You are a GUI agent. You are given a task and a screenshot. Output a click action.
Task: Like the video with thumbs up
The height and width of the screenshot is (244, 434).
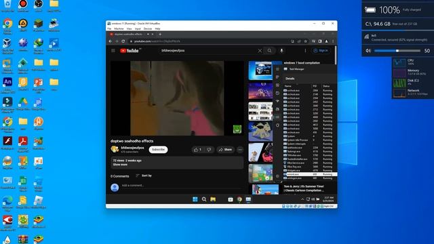[197, 149]
